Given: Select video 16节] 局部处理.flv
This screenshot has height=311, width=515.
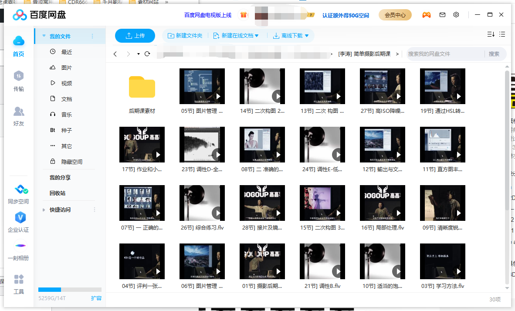Looking at the screenshot, I should click(382, 203).
